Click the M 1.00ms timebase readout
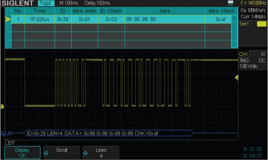This screenshot has height=160, width=268. coord(69,3)
